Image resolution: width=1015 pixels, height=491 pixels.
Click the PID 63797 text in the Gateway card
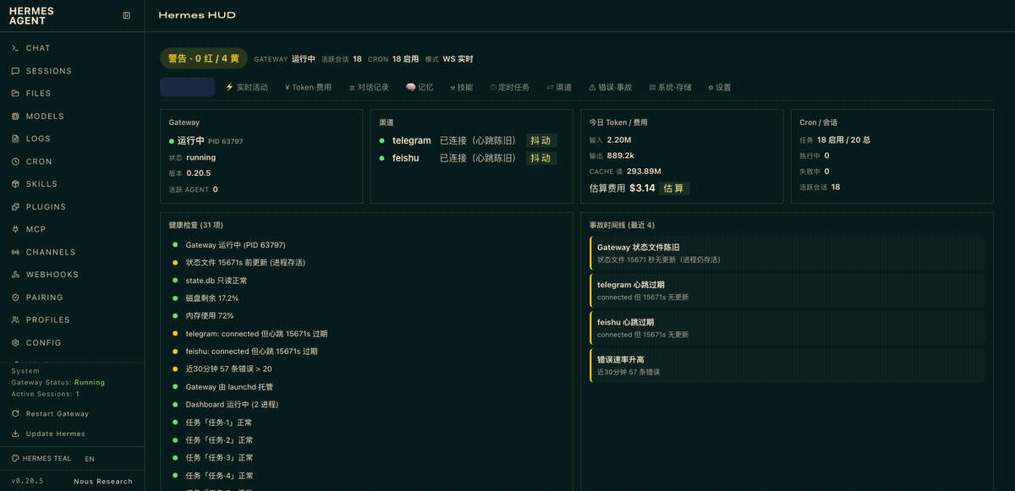click(225, 141)
